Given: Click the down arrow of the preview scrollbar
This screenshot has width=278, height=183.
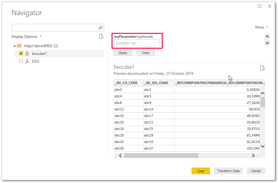Looking at the screenshot, I should click(263, 146).
